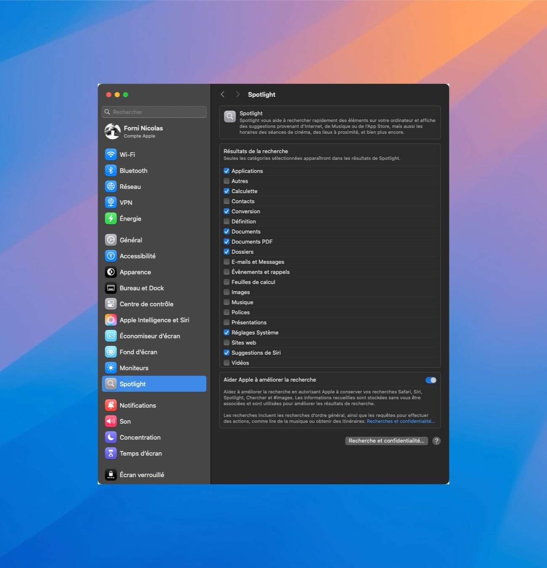This screenshot has height=568, width=547.
Task: Click the back navigation chevron
Action: [223, 94]
